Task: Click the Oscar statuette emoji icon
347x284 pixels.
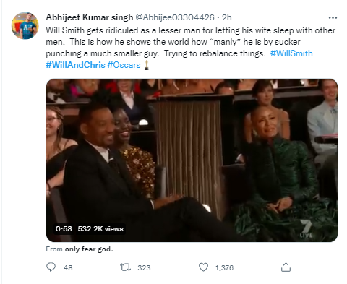Action: (x=147, y=65)
